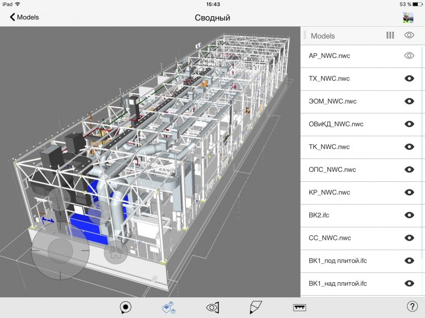This screenshot has width=425, height=318.
Task: Click the columns icon in Models panel header
Action: click(390, 36)
